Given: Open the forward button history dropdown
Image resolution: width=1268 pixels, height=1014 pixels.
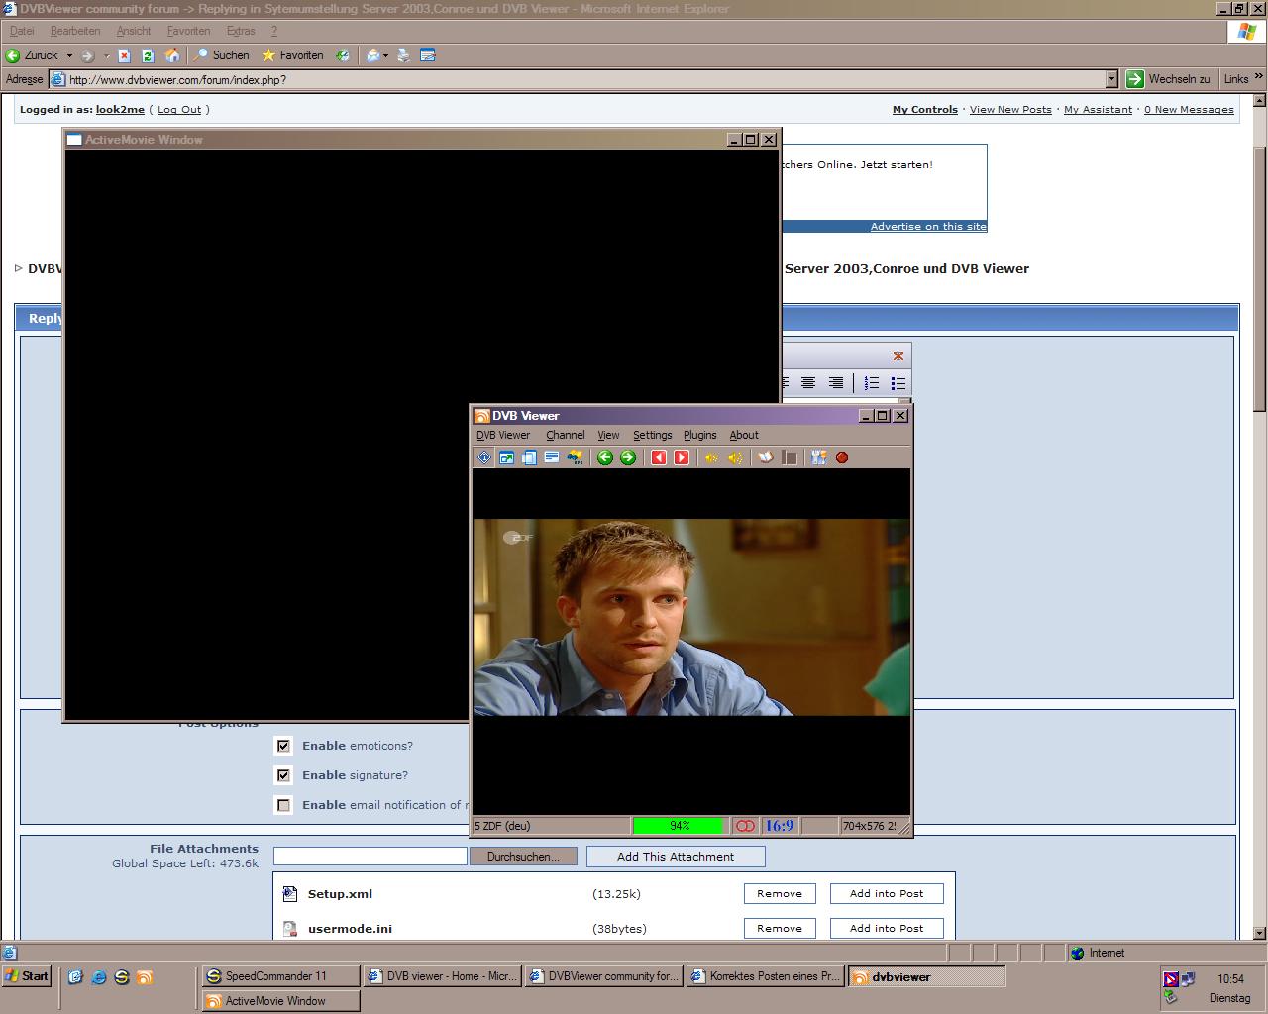Looking at the screenshot, I should (x=106, y=55).
